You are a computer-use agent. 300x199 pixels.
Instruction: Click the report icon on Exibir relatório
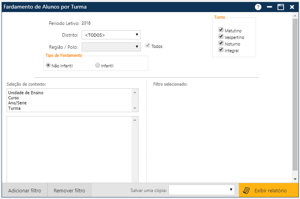[246, 190]
